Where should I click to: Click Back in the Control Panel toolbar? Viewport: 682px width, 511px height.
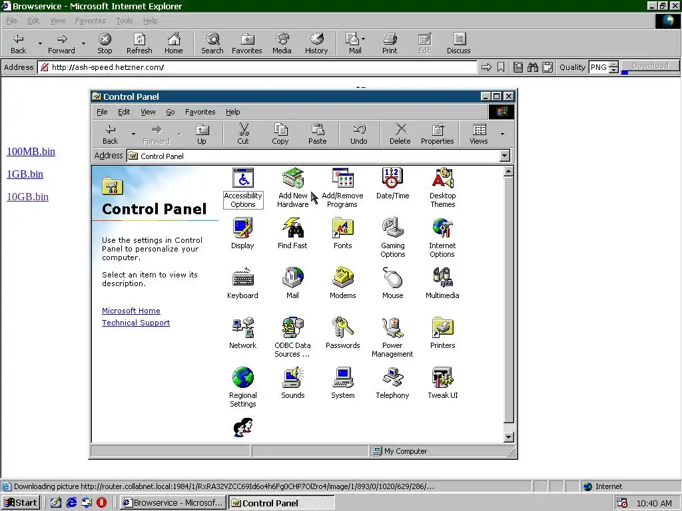coord(110,134)
